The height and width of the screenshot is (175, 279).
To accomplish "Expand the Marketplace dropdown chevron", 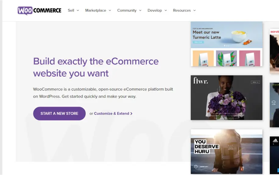I will [110, 10].
